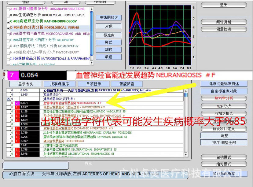Click the 频谱复制 button
The height and width of the screenshot is (187, 253).
pyautogui.click(x=224, y=22)
